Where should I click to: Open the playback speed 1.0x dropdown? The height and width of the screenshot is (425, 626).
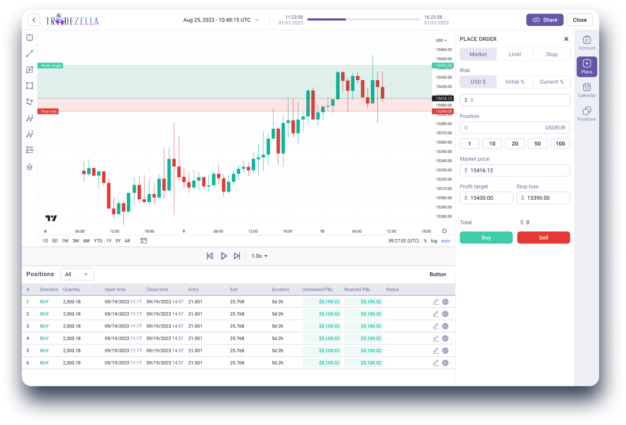tap(259, 256)
